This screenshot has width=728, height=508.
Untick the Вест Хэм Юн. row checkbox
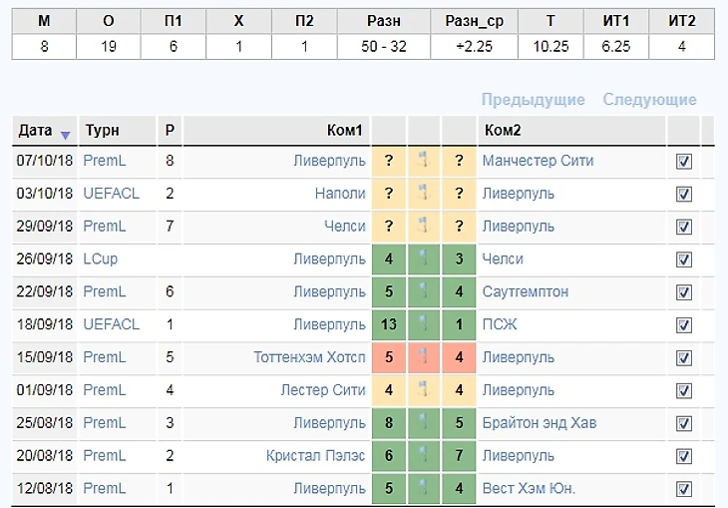coord(684,489)
